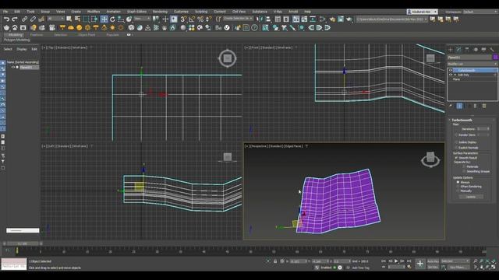Screen dimensions: 499x280
Task: Click the Pin Stack icon
Action: point(451,106)
